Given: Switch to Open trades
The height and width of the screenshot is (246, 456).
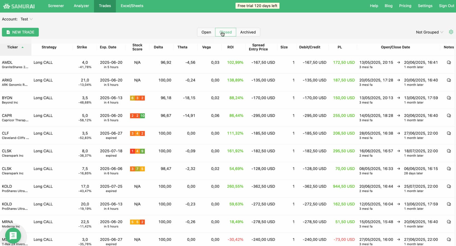Looking at the screenshot, I should (x=206, y=32).
